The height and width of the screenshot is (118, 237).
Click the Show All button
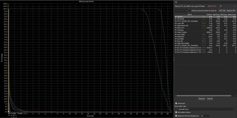pyautogui.click(x=202, y=99)
